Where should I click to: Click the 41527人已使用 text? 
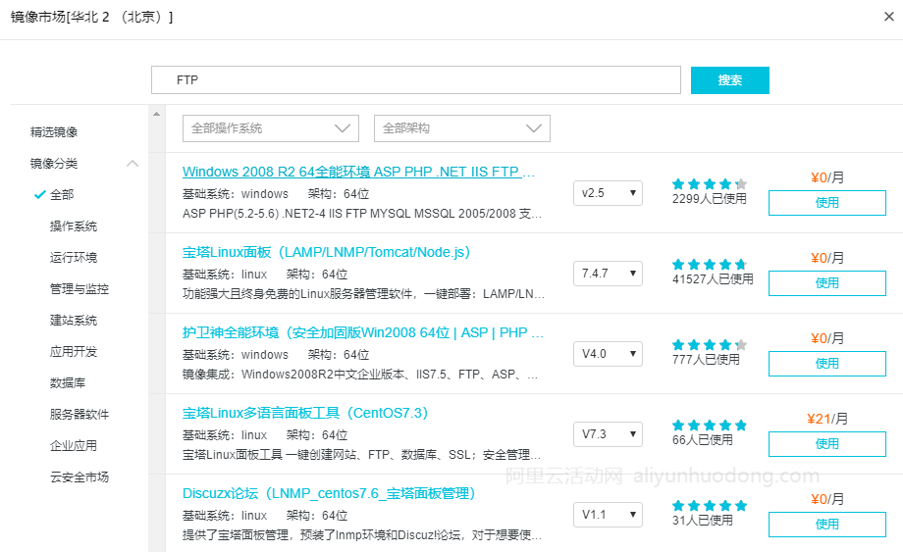click(713, 279)
